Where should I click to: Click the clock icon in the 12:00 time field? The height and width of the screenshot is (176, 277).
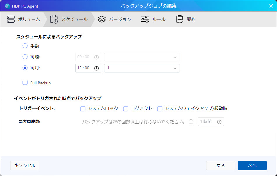tap(97, 68)
